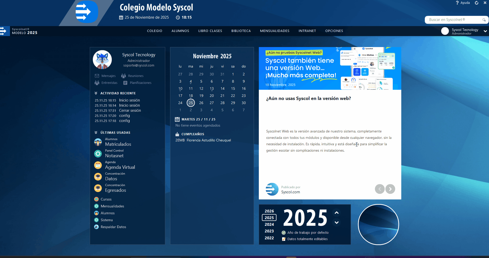Click the 17:20 config activity entry
The width and height of the screenshot is (489, 258).
(112, 116)
